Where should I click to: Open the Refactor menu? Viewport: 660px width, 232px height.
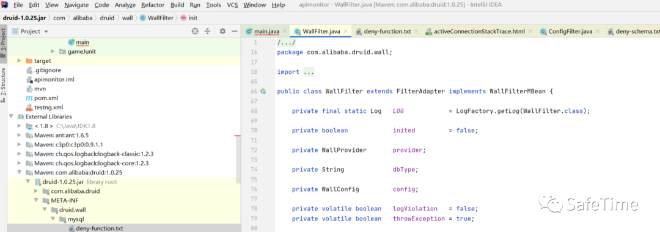pyautogui.click(x=153, y=5)
